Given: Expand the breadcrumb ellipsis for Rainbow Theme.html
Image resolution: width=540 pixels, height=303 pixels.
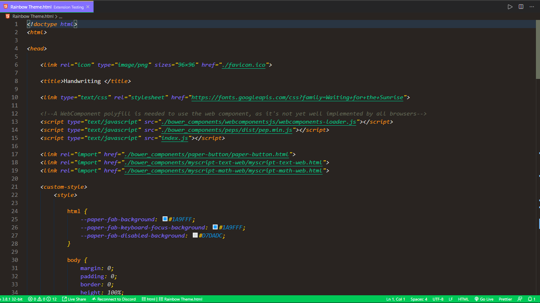Looking at the screenshot, I should point(60,17).
